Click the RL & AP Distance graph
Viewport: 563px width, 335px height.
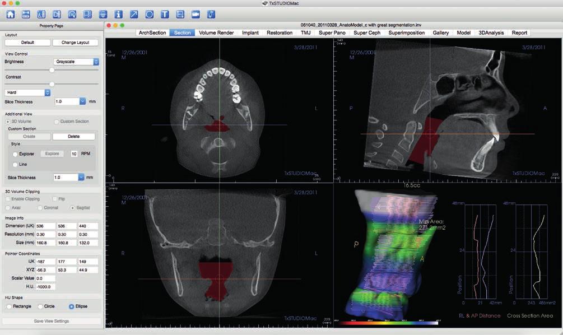coord(481,252)
